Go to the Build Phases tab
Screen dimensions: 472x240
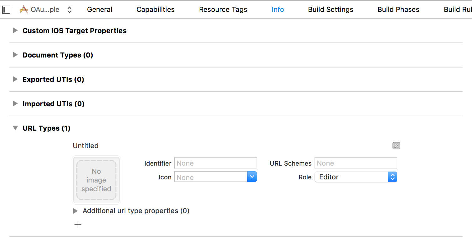(398, 10)
